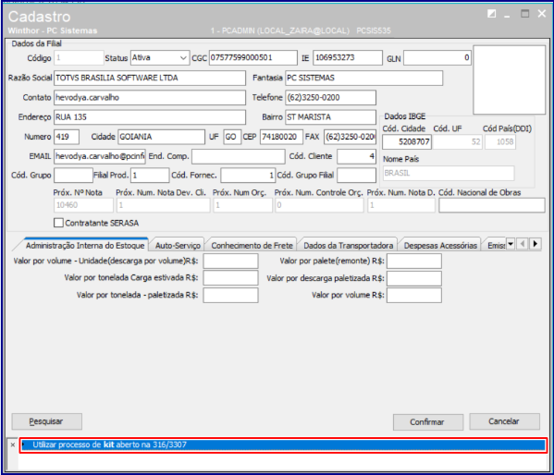
Task: Close the bottom message panel with the x
Action: coord(13,445)
